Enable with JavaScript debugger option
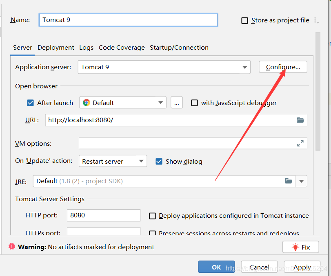 [195, 103]
